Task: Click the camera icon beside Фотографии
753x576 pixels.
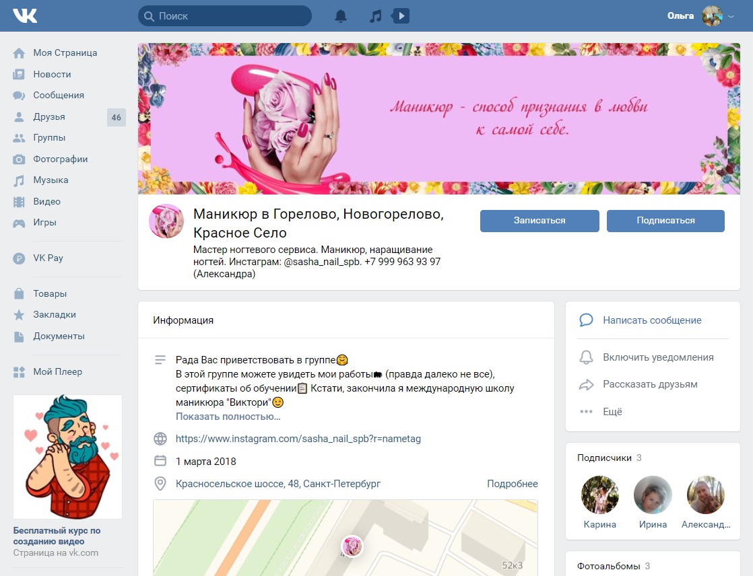Action: 19,159
